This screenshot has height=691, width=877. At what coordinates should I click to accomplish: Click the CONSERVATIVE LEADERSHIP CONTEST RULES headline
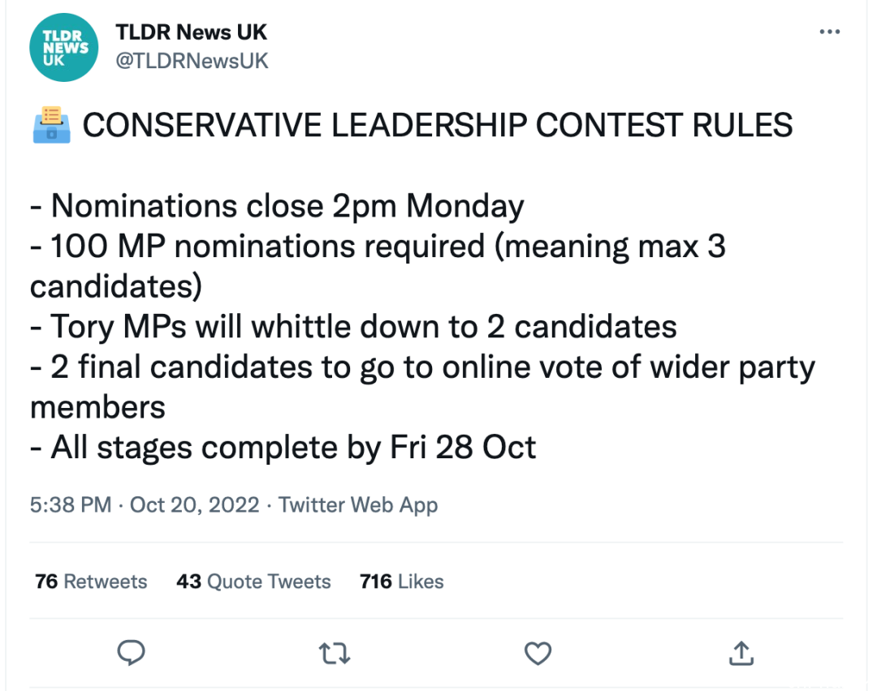tap(438, 125)
